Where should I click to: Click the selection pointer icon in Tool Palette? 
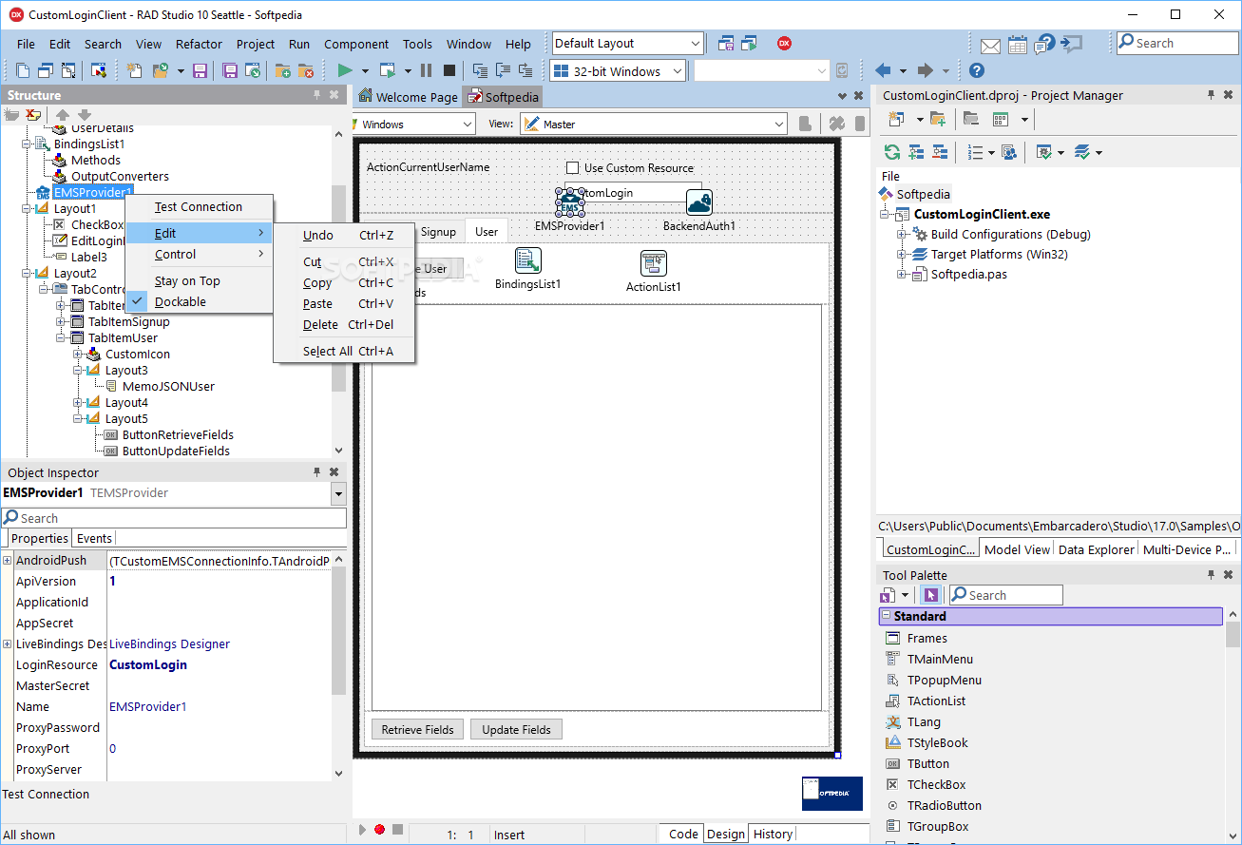coord(930,595)
